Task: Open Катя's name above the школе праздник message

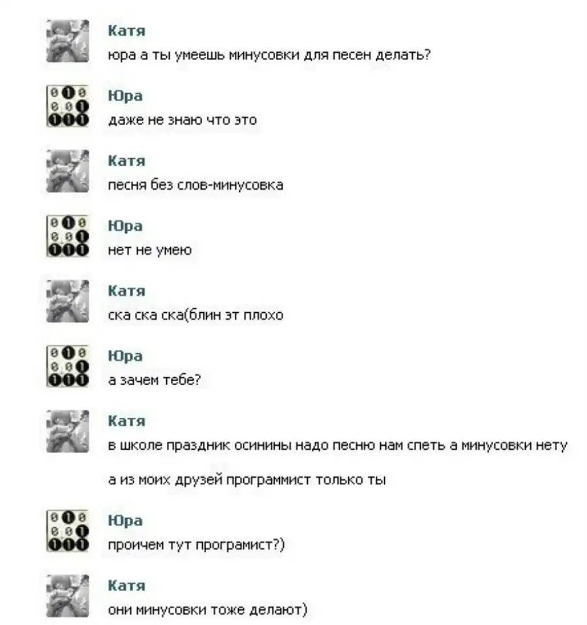Action: (127, 420)
